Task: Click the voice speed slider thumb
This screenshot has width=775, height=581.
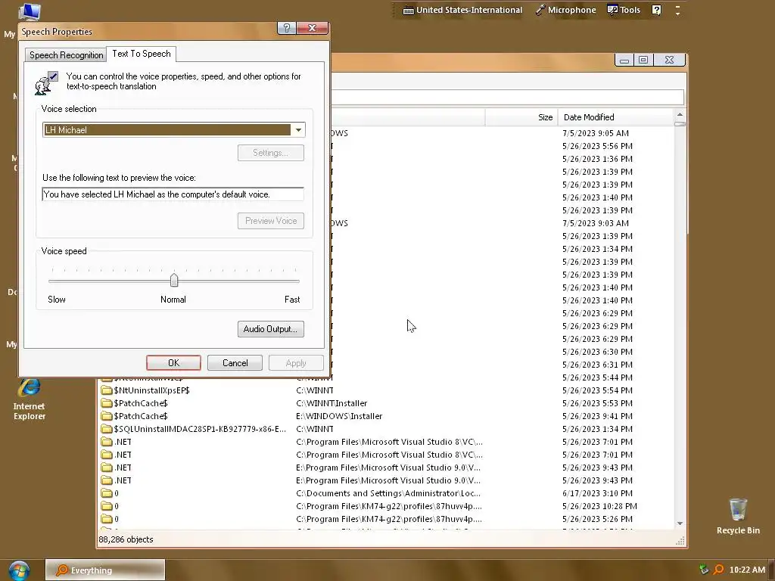Action: tap(174, 280)
